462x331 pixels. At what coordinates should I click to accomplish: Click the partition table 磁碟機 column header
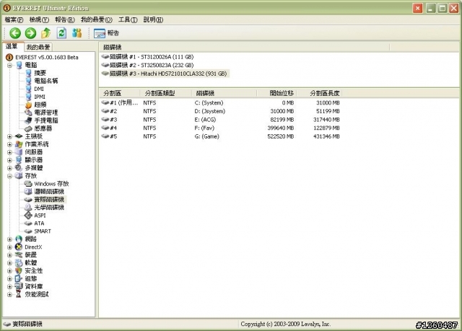point(225,93)
